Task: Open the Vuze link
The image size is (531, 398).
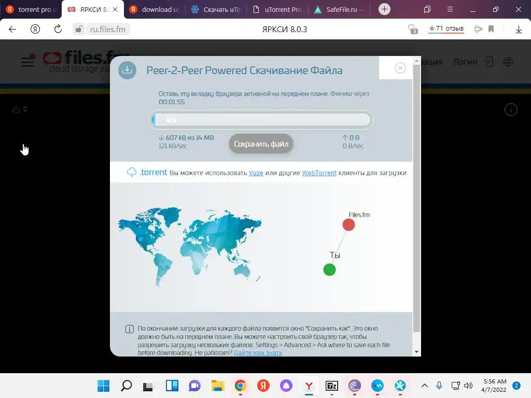Action: pyautogui.click(x=256, y=173)
